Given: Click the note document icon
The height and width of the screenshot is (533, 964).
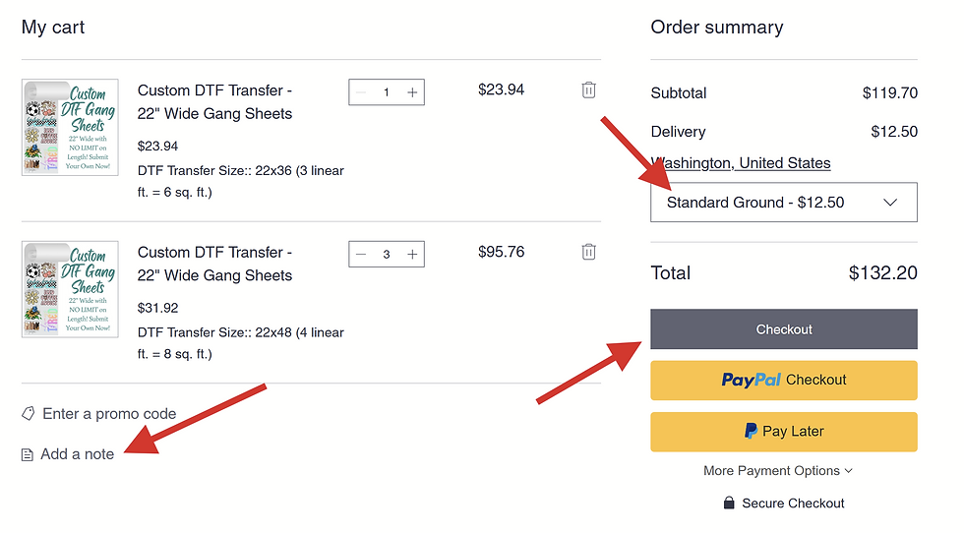Looking at the screenshot, I should 28,454.
